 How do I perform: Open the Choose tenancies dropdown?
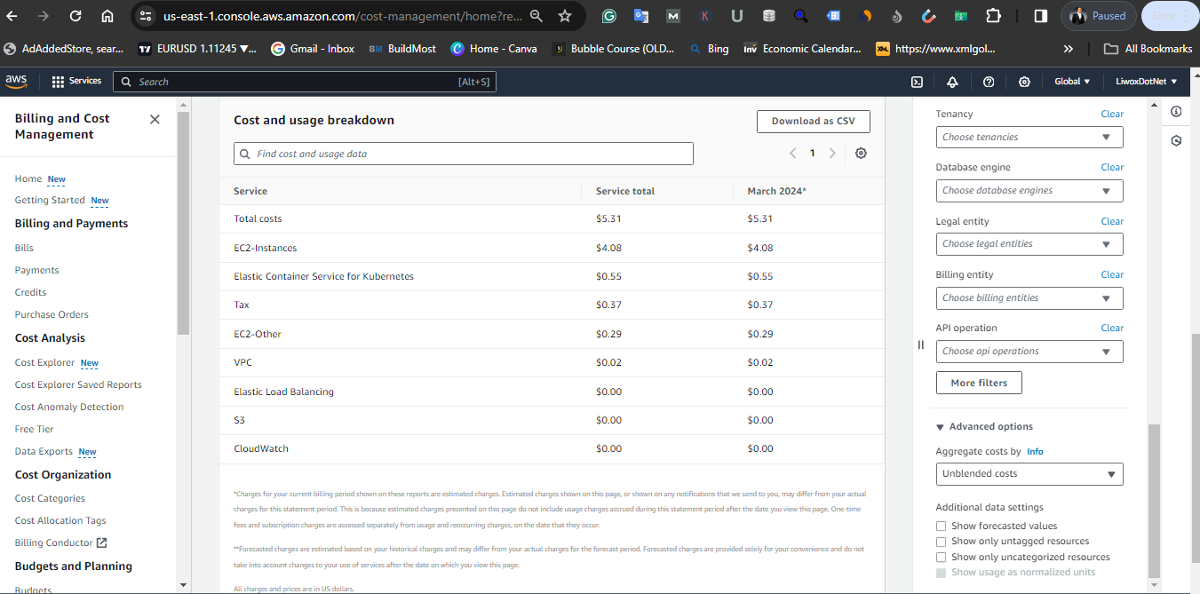coord(1029,138)
